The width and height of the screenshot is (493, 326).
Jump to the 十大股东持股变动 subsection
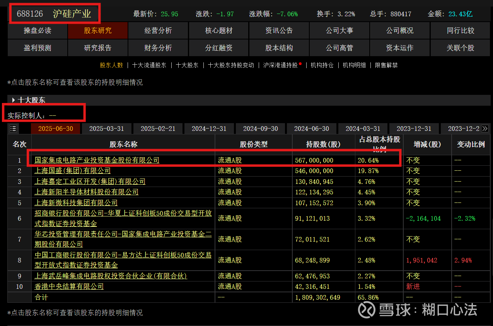(x=231, y=65)
